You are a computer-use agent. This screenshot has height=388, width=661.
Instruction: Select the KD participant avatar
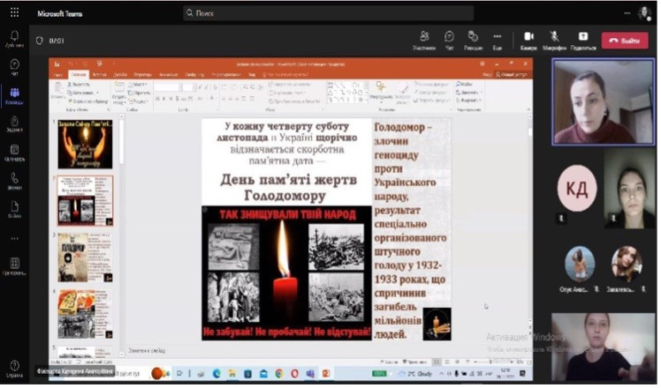[x=577, y=188]
